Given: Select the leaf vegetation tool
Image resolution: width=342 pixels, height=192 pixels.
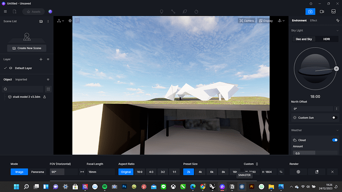Looking at the screenshot, I should (x=185, y=11).
